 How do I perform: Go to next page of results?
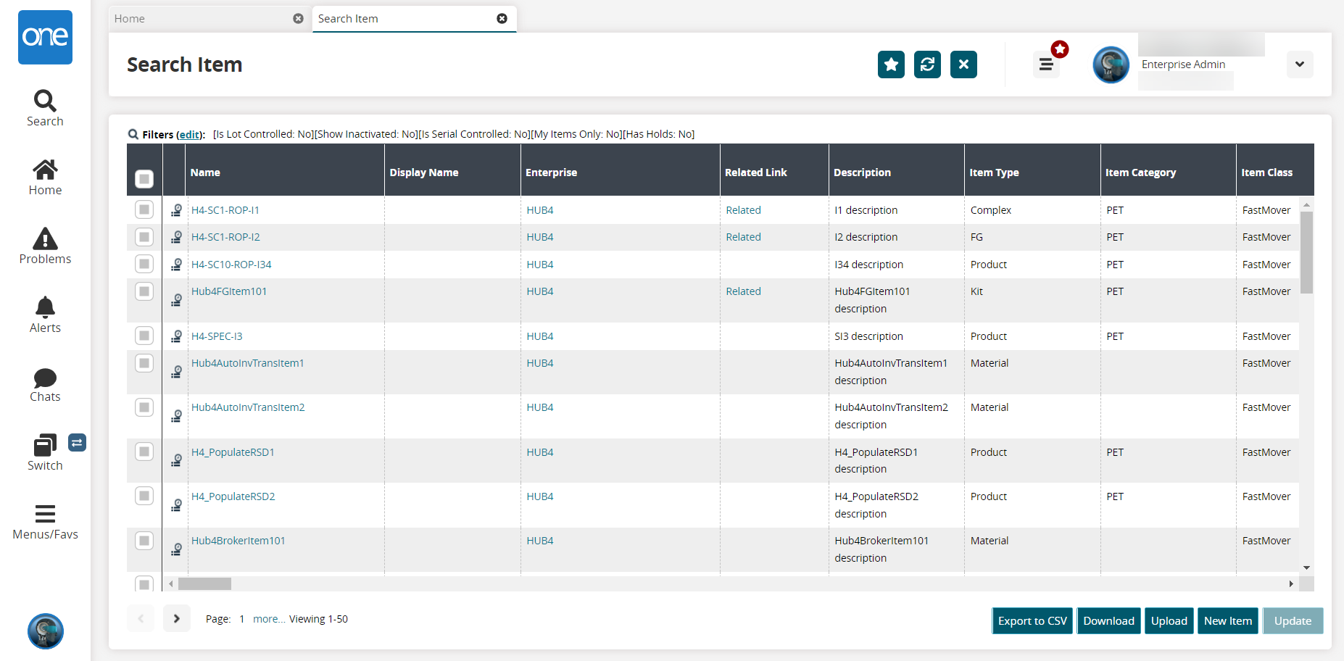tap(176, 619)
